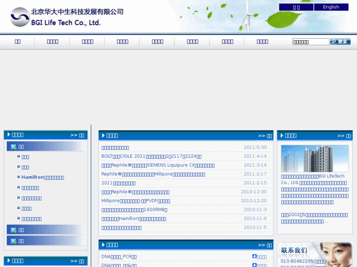Open the >> more link in company intro header
Screen dimensions: 357x267
pos(344,136)
